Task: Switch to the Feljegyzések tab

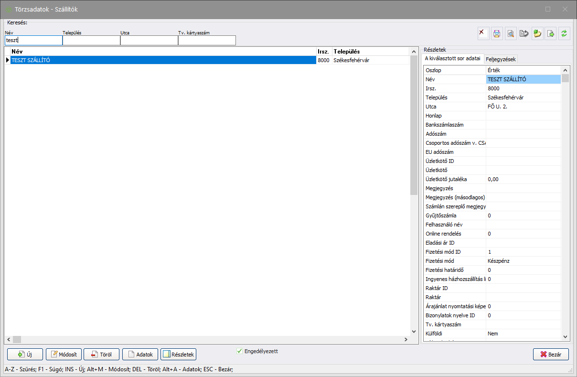Action: tap(500, 59)
